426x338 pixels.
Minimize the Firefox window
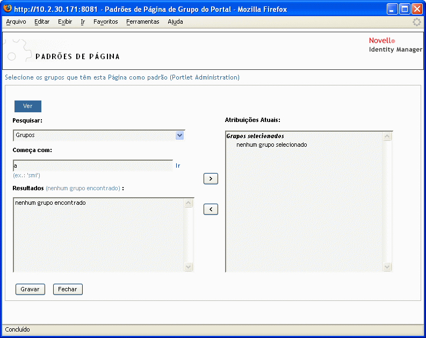tap(392, 9)
